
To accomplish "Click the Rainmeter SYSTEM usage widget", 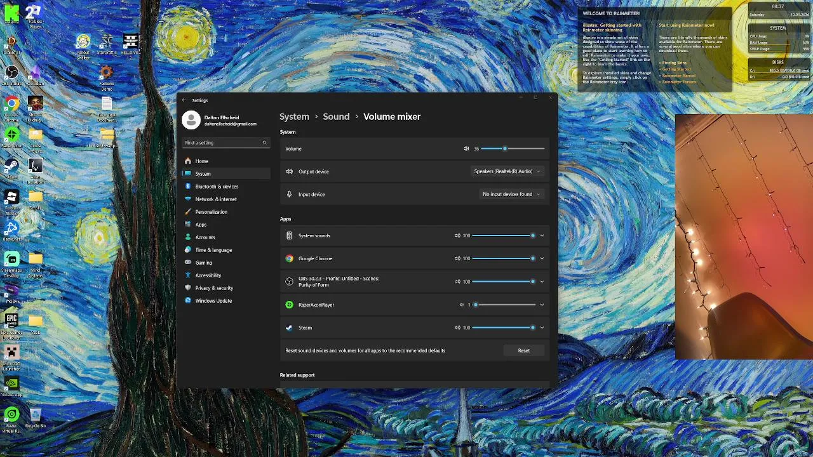I will tap(779, 38).
